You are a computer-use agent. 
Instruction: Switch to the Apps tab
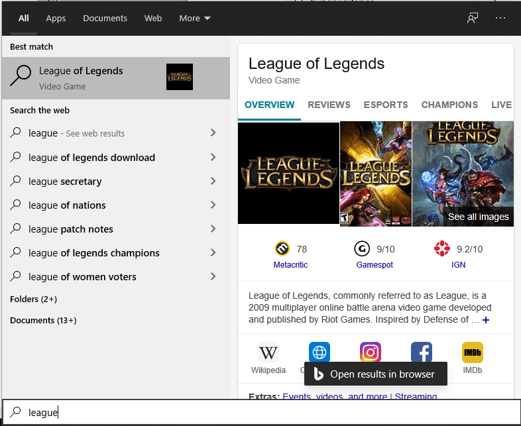[56, 18]
